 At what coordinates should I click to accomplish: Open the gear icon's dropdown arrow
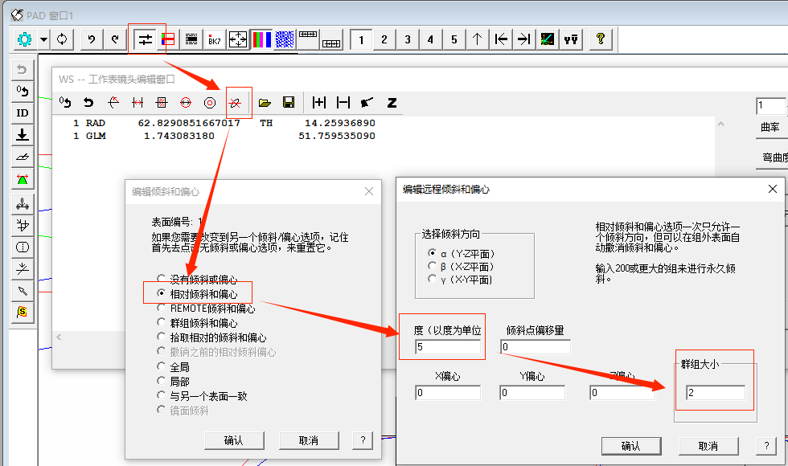(43, 38)
